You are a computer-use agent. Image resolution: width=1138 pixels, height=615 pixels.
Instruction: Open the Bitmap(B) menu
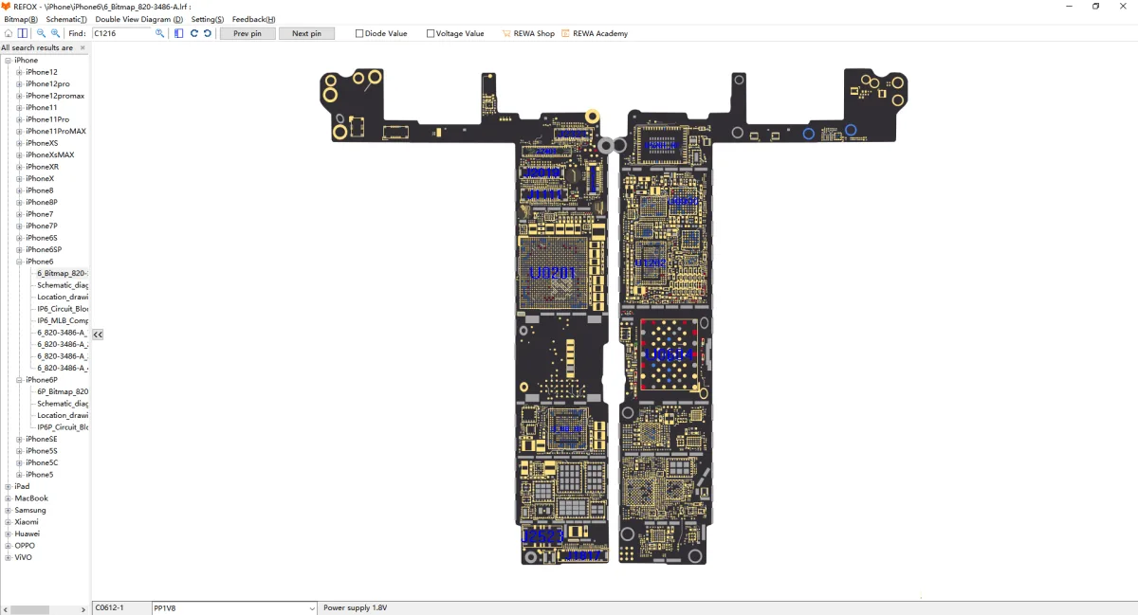(x=21, y=19)
